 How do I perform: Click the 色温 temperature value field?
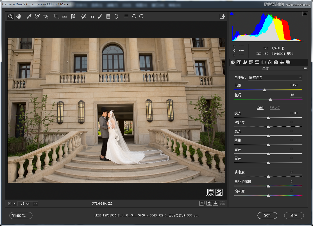point(294,85)
